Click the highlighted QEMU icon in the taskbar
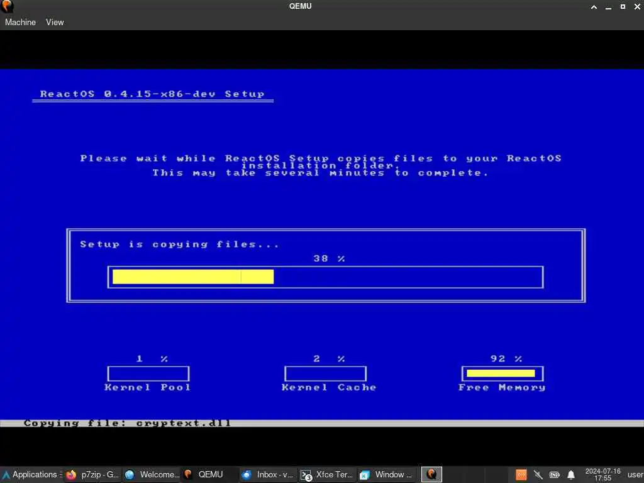Image resolution: width=644 pixels, height=483 pixels. coord(431,474)
